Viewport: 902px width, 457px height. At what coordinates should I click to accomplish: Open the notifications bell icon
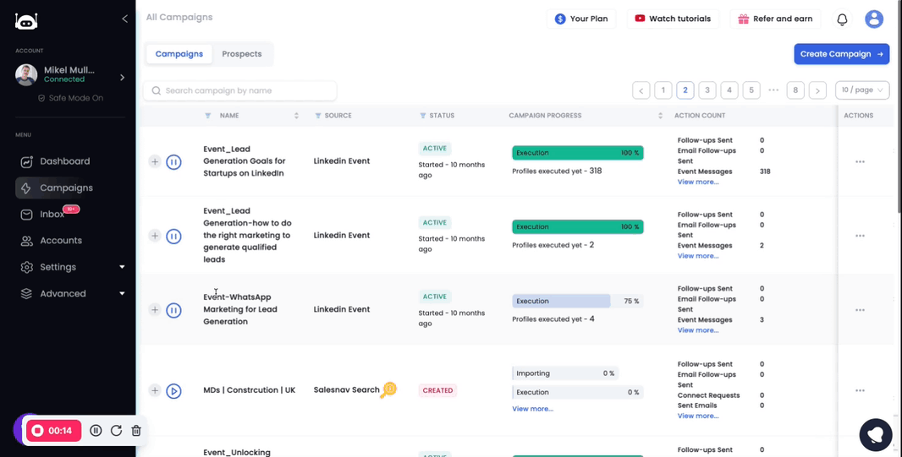(842, 19)
